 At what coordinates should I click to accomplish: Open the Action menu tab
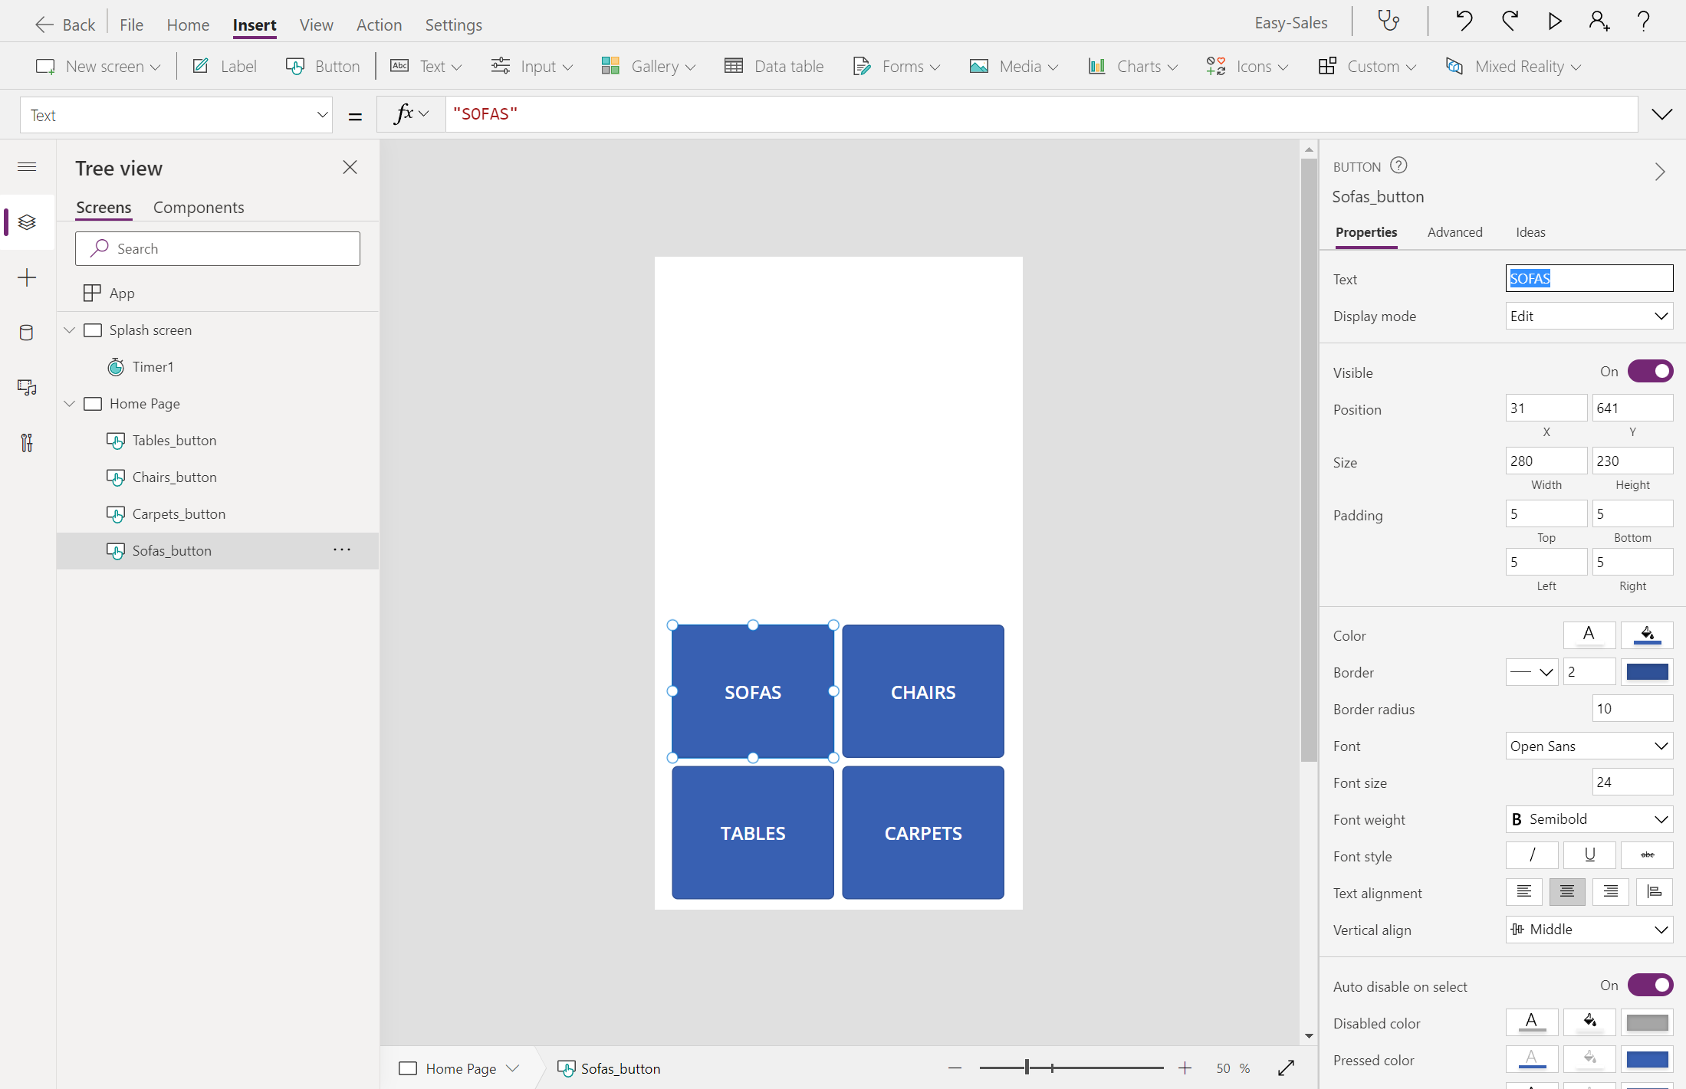coord(379,25)
